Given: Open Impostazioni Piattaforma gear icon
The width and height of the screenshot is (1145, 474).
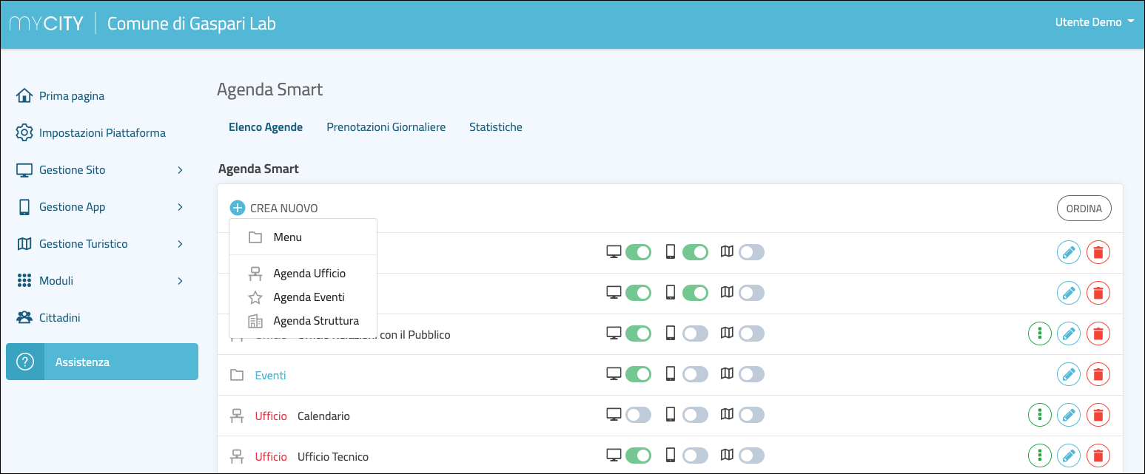Looking at the screenshot, I should pyautogui.click(x=24, y=133).
